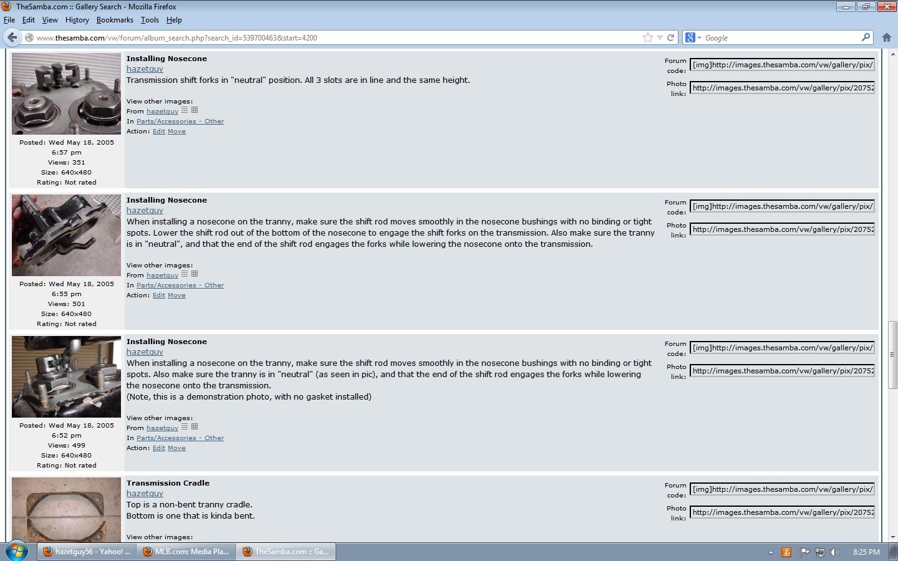Open the Windows Start orb
This screenshot has width=898, height=561.
17,551
